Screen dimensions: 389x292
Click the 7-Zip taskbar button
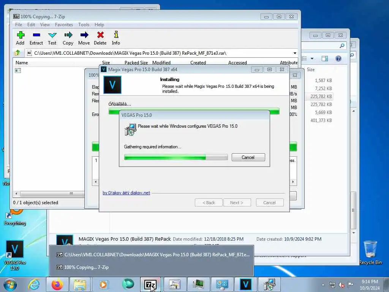click(x=150, y=284)
